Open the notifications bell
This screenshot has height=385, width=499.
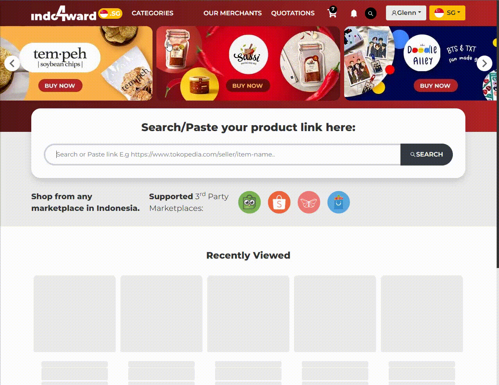coord(354,13)
